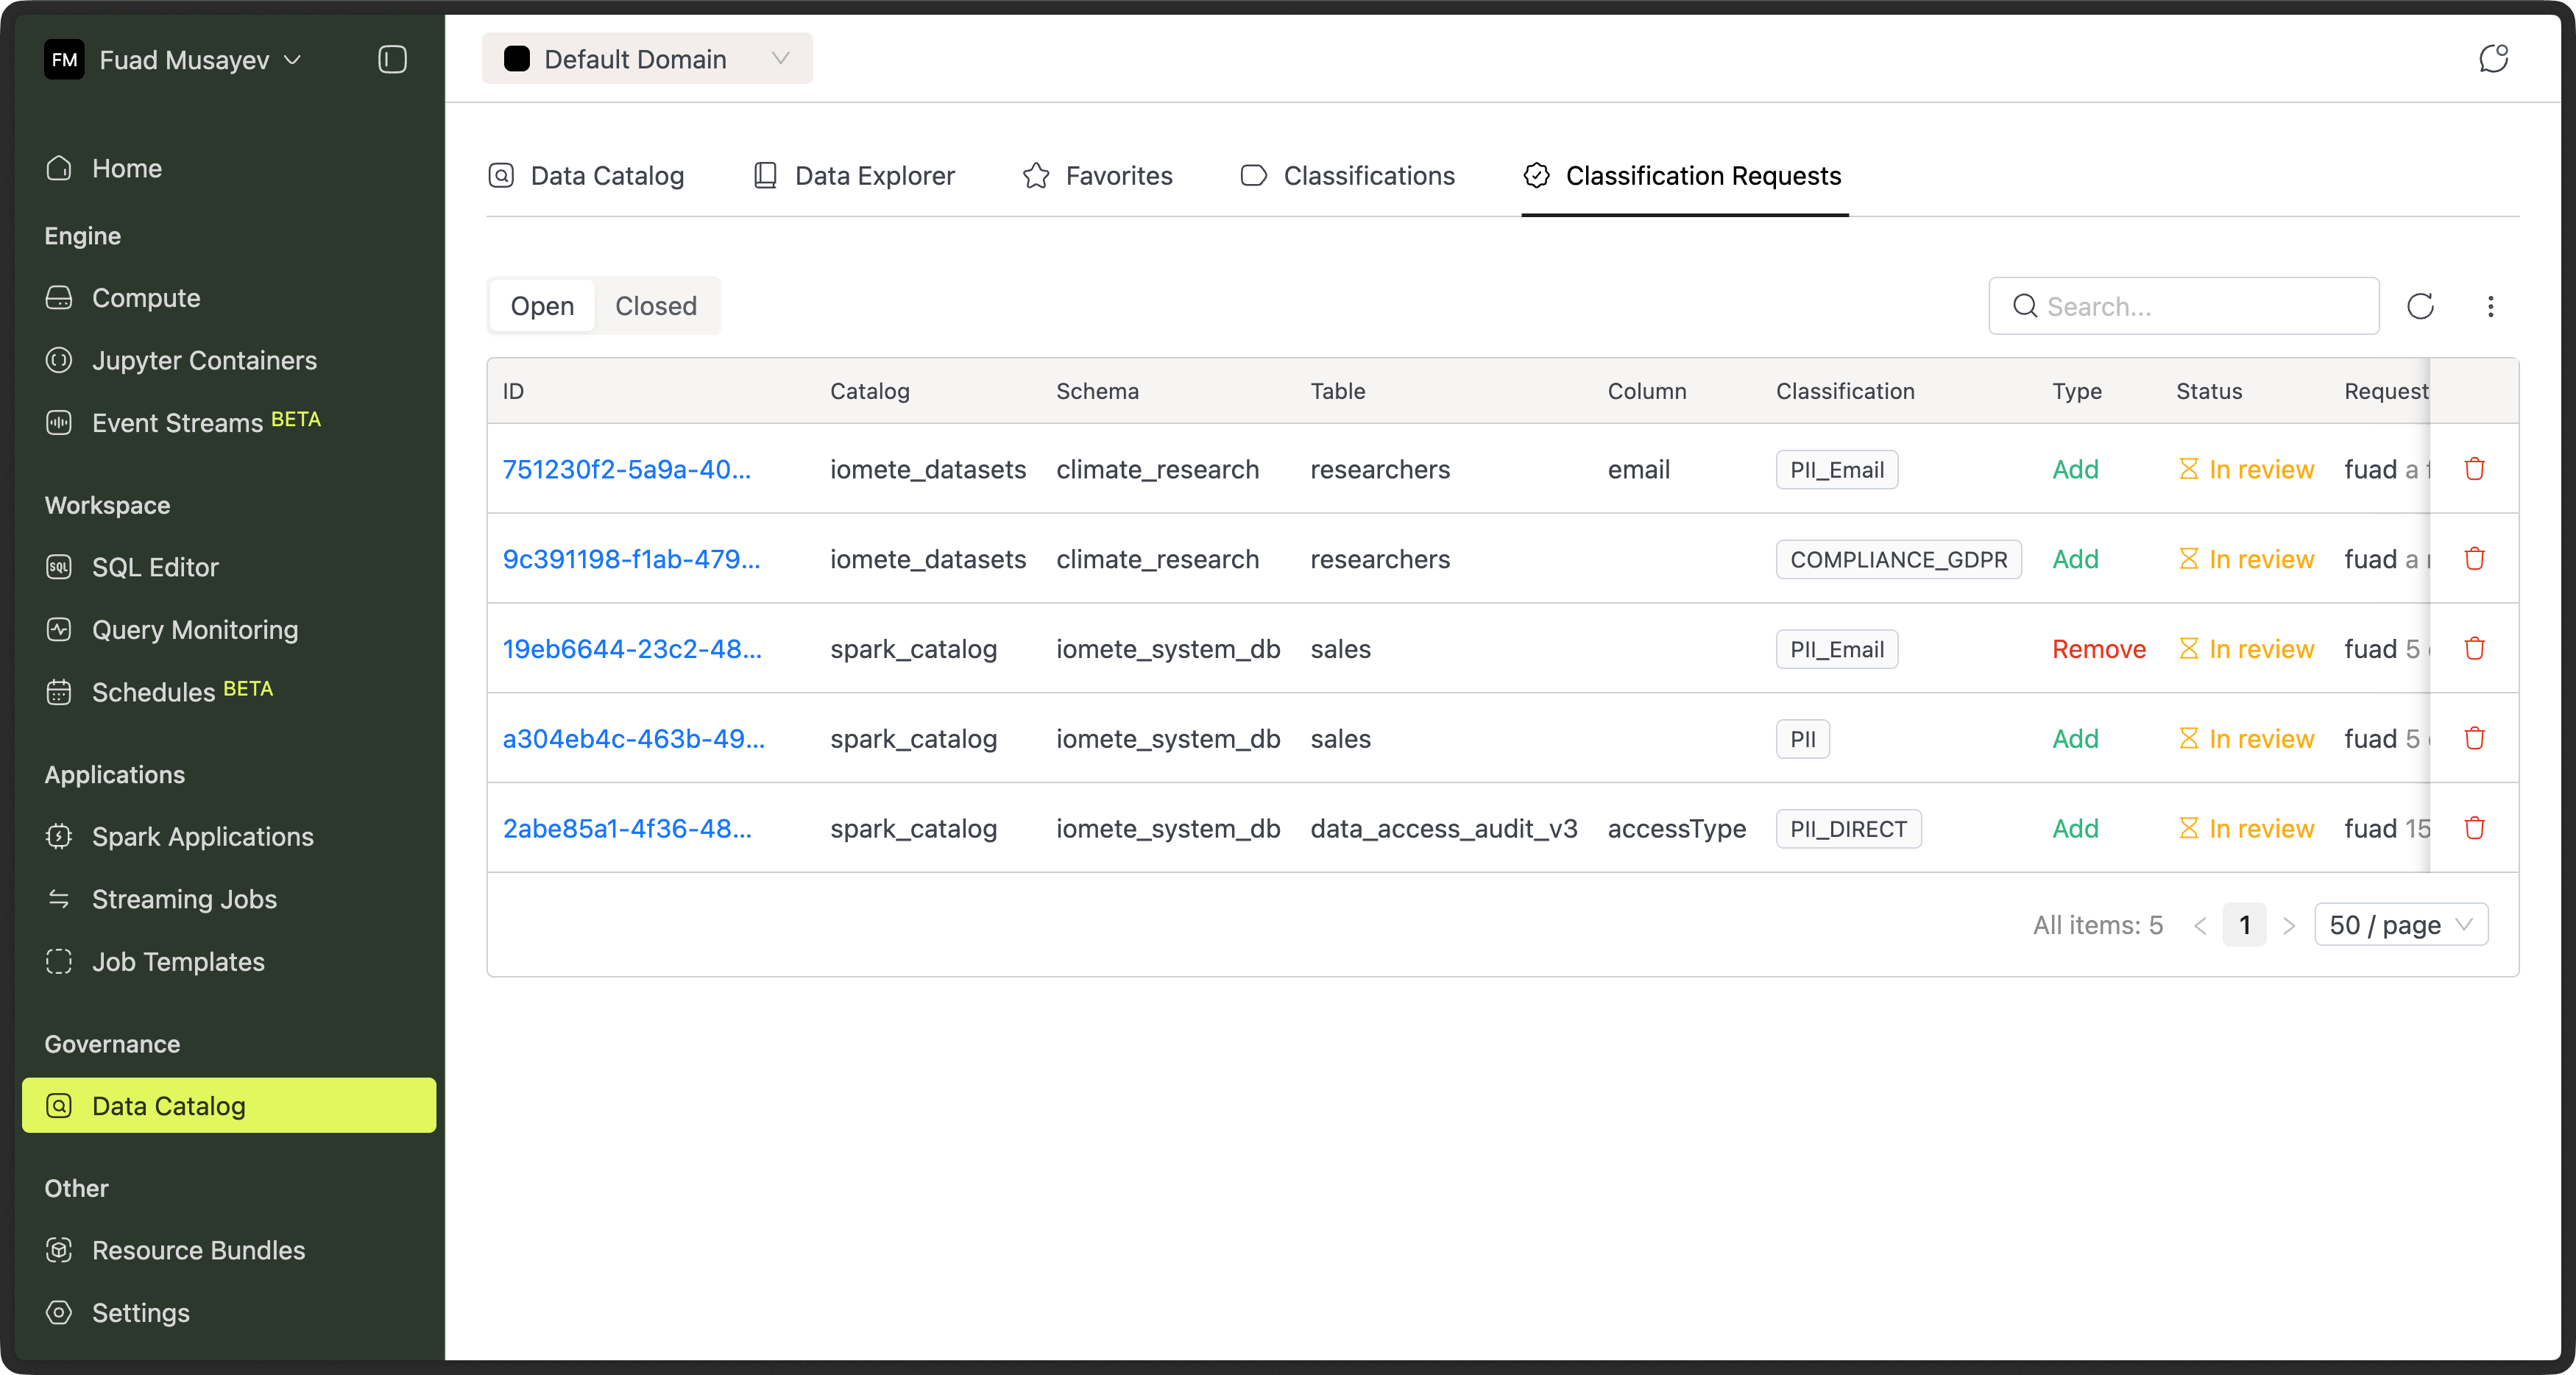Open request link a304eb4c-463b-49...
Image resolution: width=2576 pixels, height=1375 pixels.
[633, 739]
